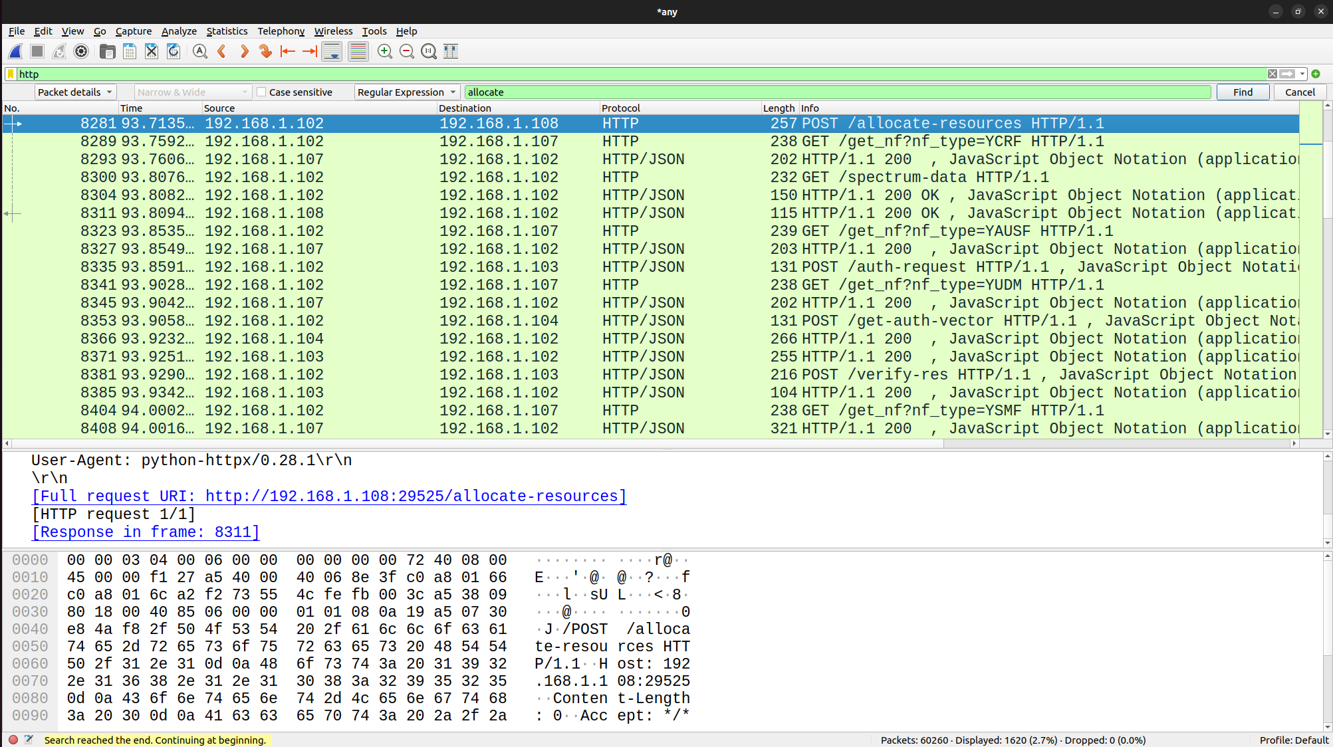Image resolution: width=1333 pixels, height=747 pixels.
Task: Open the Telephony menu
Action: (x=281, y=31)
